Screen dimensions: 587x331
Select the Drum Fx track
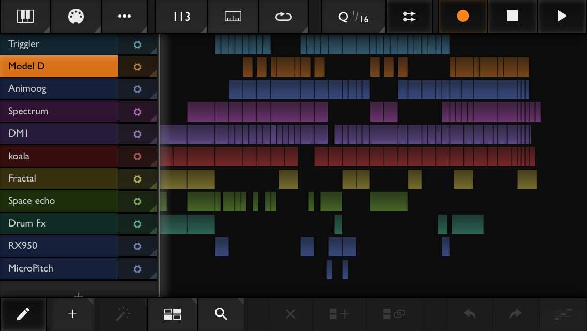tap(59, 223)
